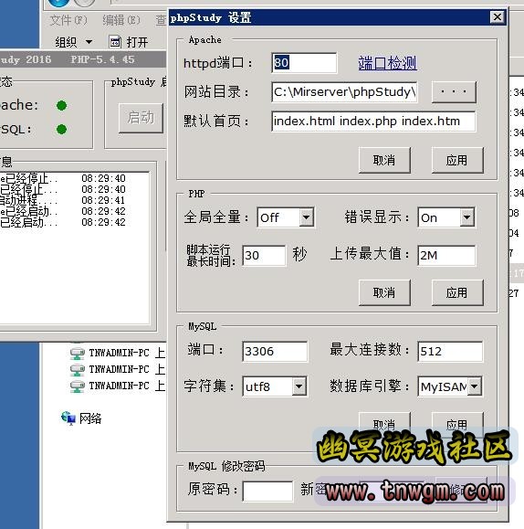Close the phpStudy 设置 dialog
This screenshot has width=524, height=529.
497,16
